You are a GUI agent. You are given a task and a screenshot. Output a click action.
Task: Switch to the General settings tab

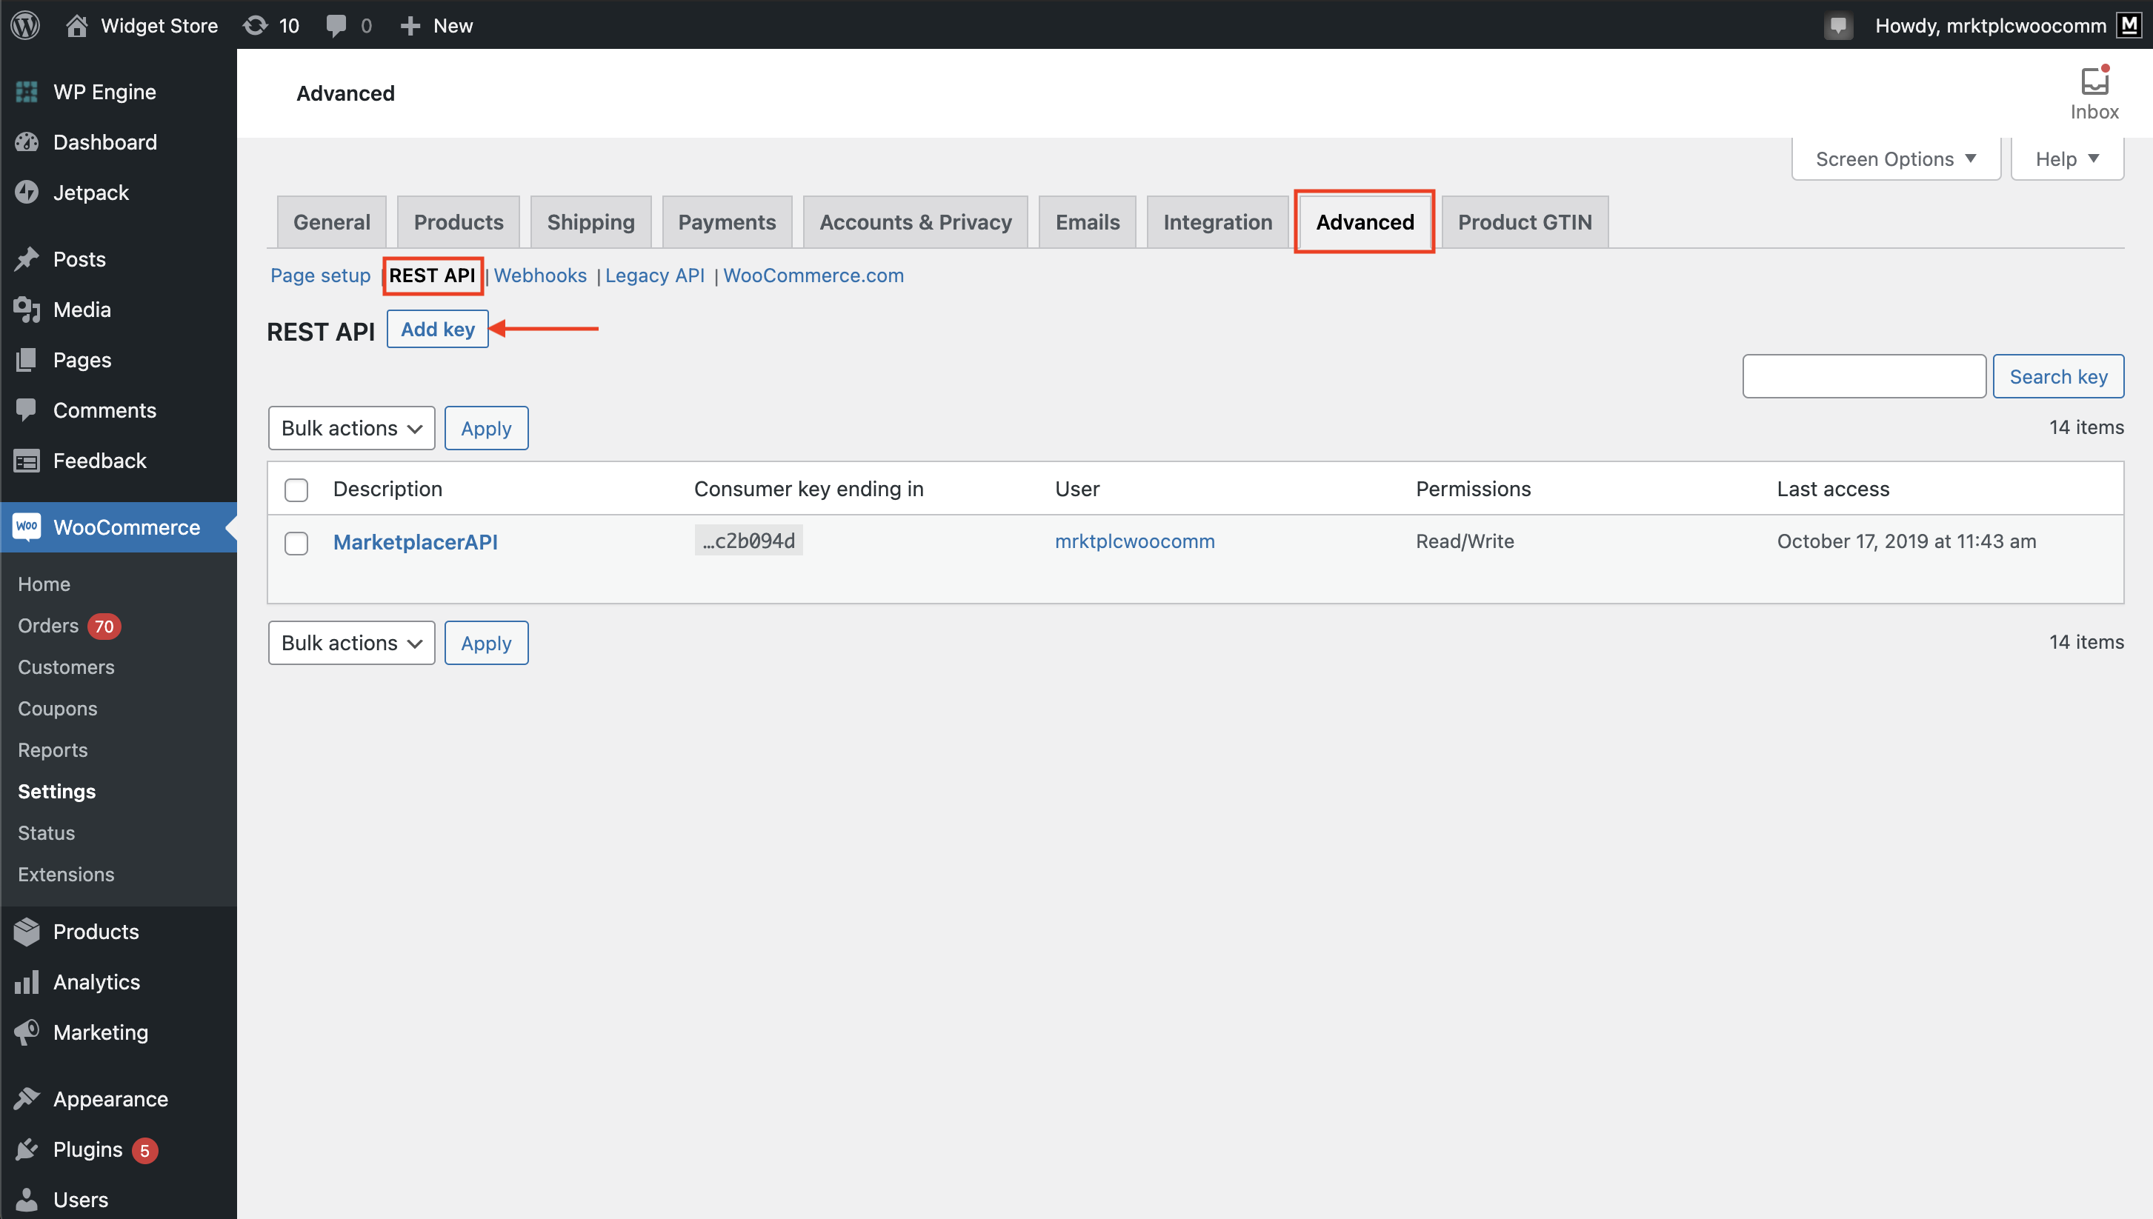pyautogui.click(x=332, y=222)
